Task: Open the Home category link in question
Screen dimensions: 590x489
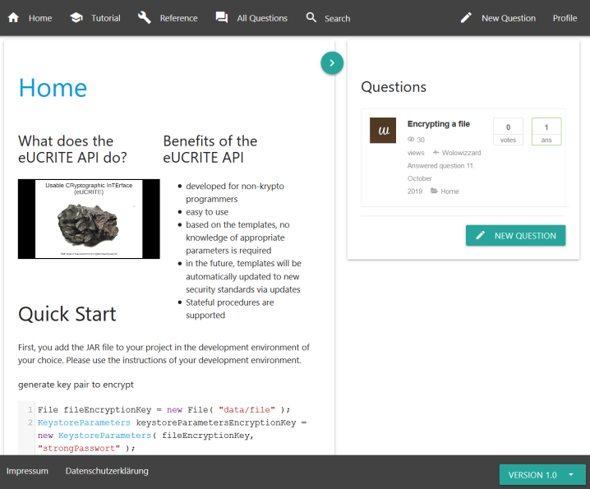Action: click(449, 191)
